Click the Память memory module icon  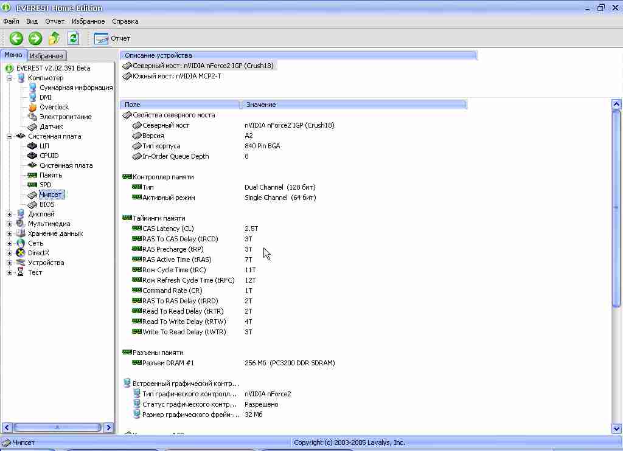(x=32, y=175)
